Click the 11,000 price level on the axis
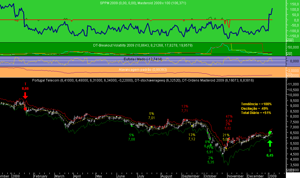Image resolution: width=300 pixels, height=178 pixels. pos(293,84)
